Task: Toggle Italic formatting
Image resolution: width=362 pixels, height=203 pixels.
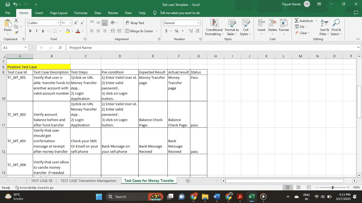Action: 36,31
